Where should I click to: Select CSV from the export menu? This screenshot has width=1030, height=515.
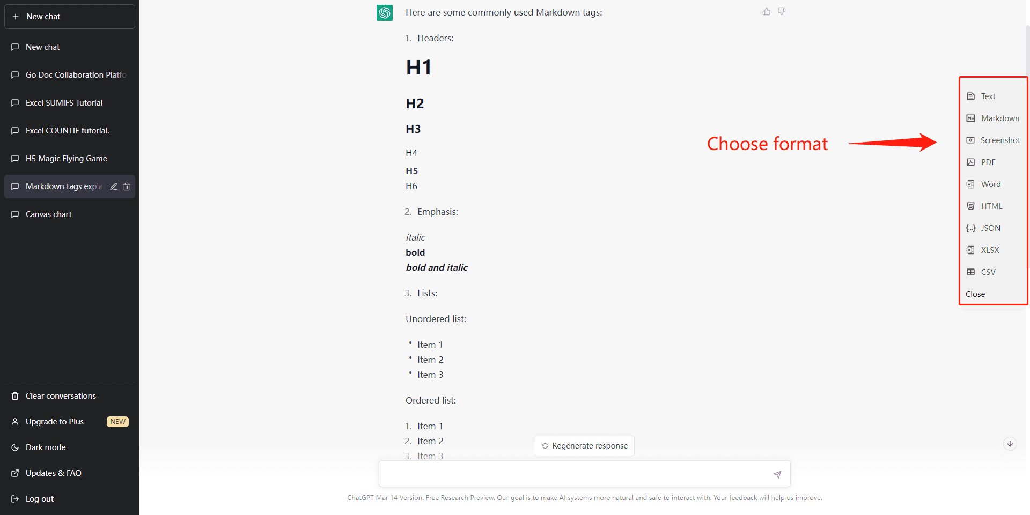point(988,272)
